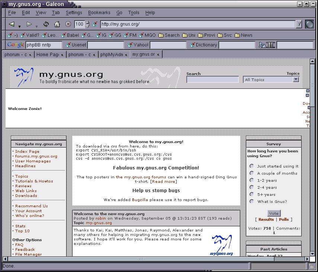Click the horizontal scrollbar thumb
The image size is (318, 272).
point(141,259)
